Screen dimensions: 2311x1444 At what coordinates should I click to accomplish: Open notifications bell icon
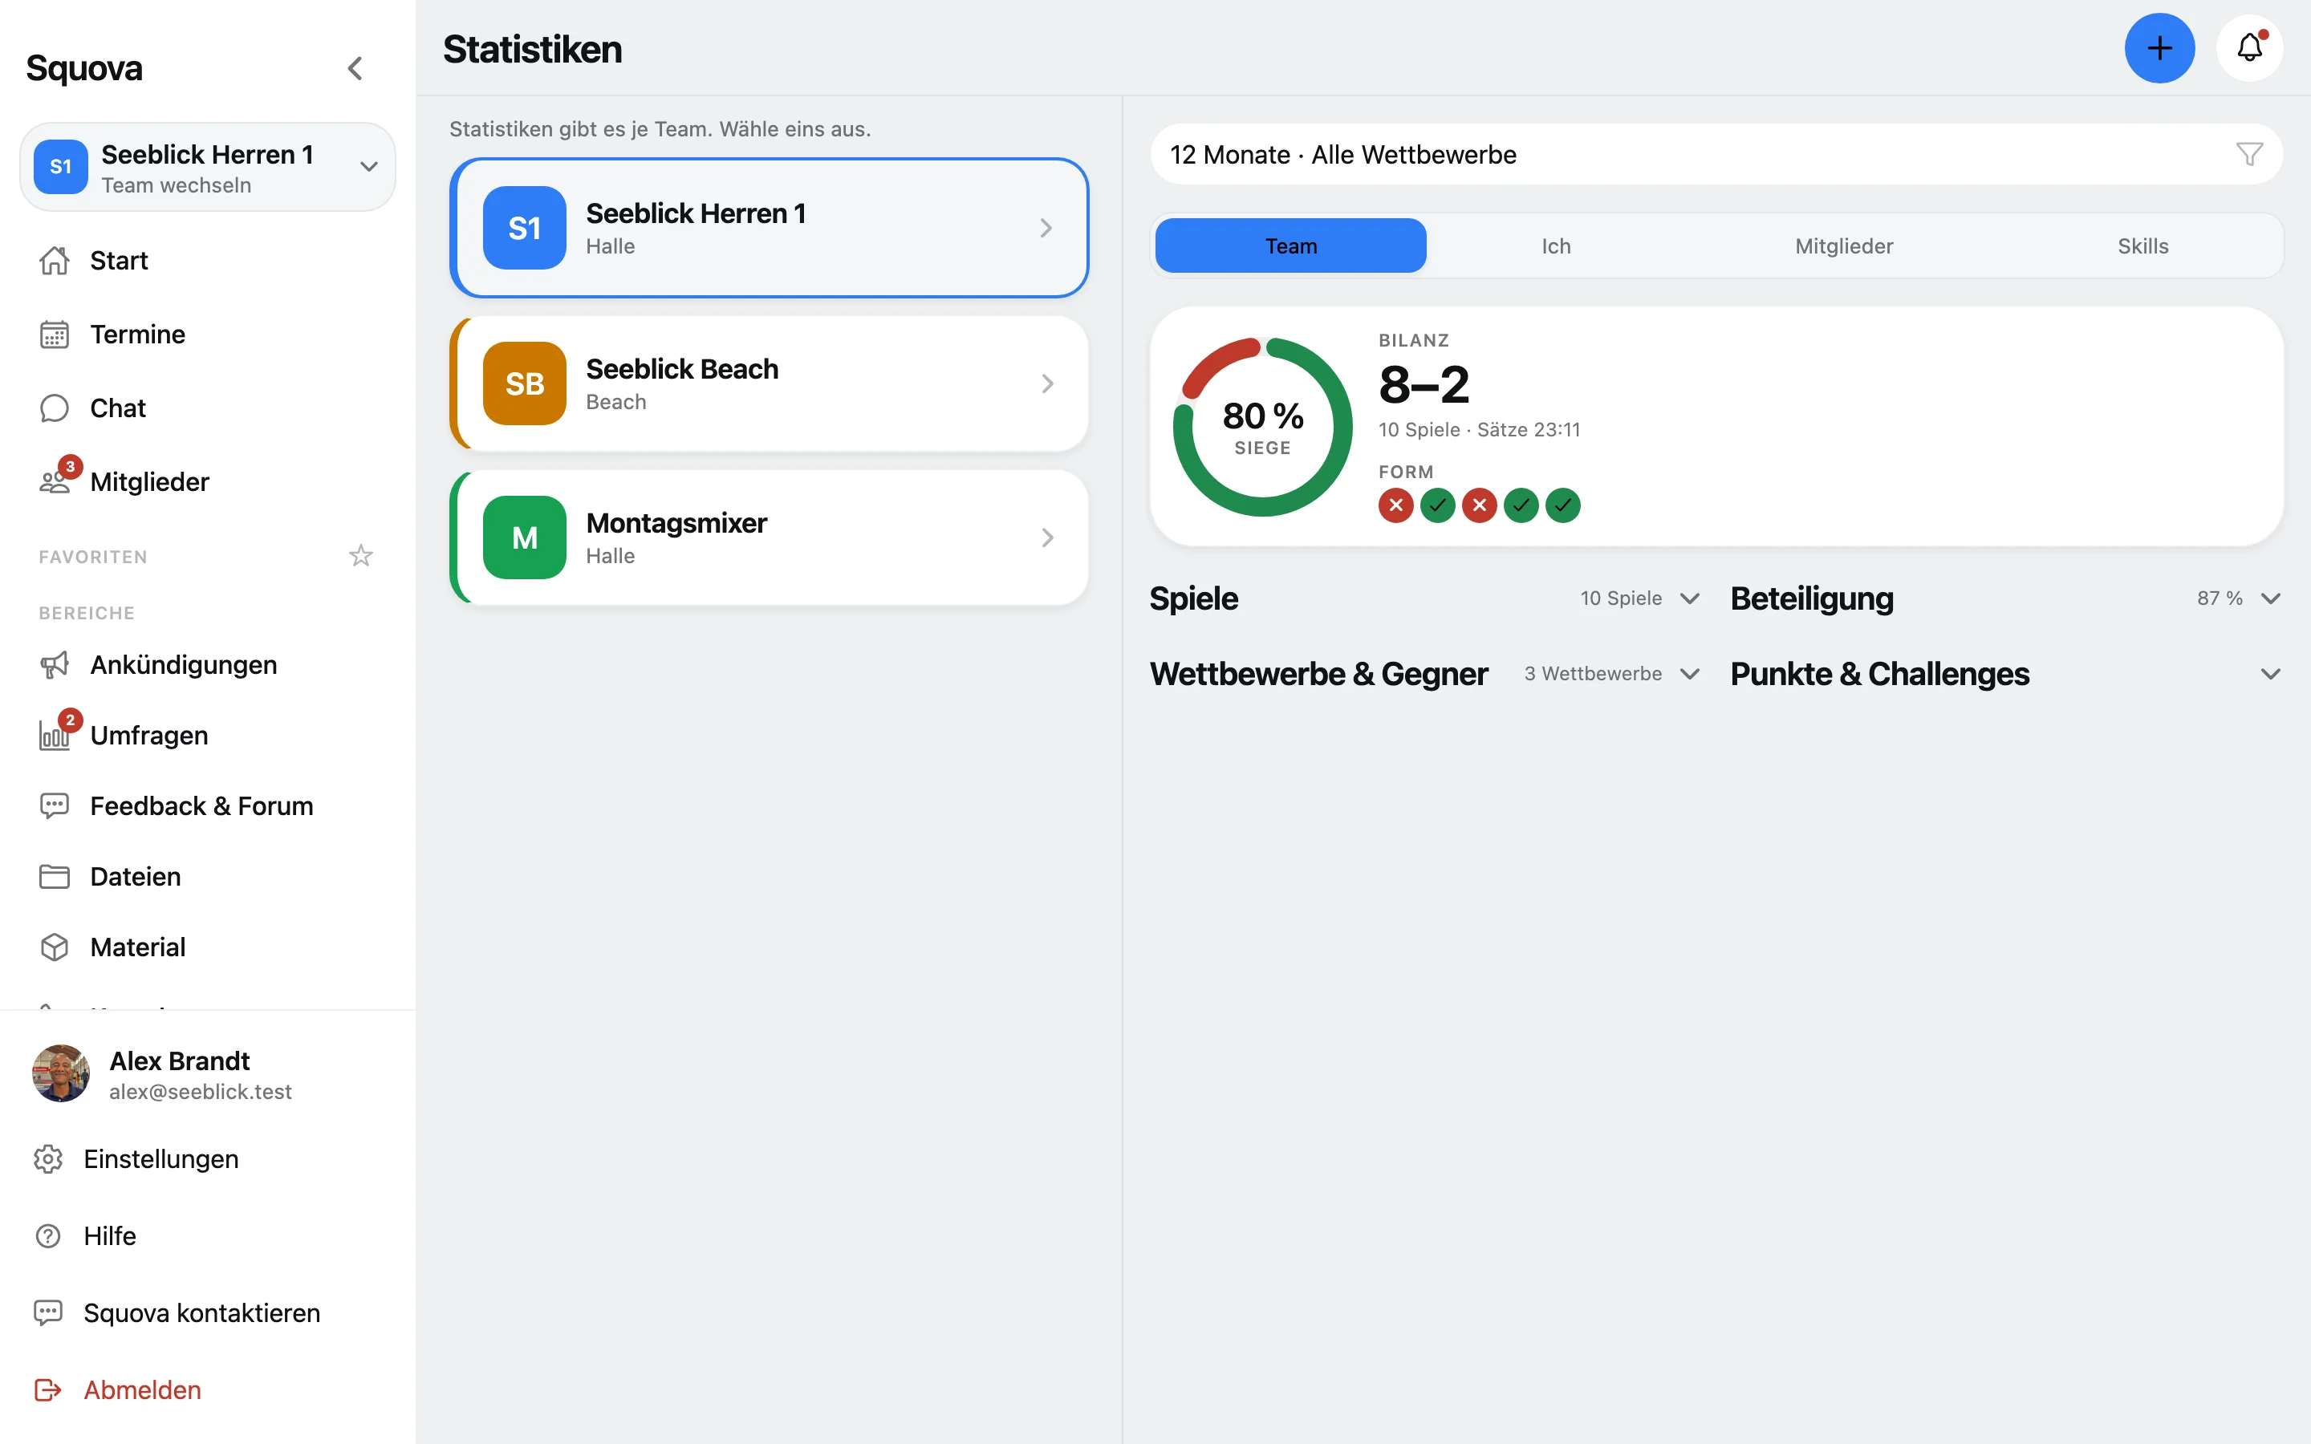[x=2249, y=48]
